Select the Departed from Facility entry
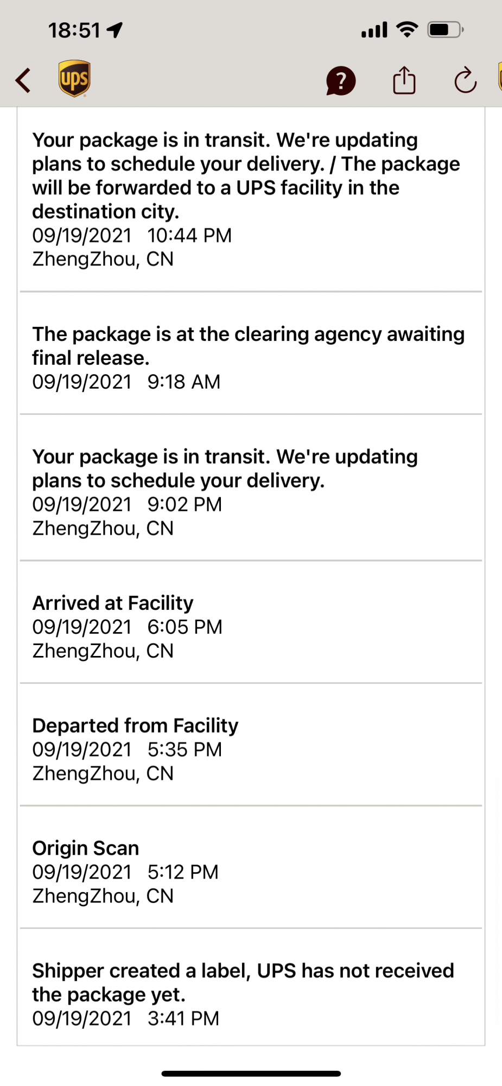 pos(251,744)
